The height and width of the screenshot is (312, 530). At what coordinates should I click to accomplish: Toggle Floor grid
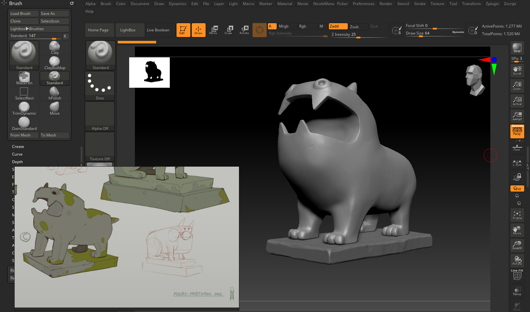pyautogui.click(x=517, y=147)
